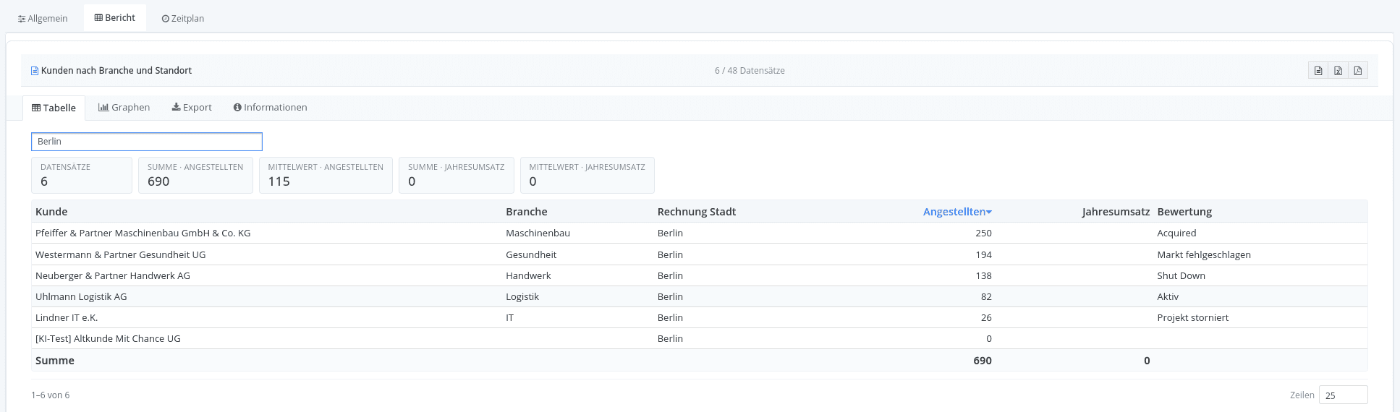Focus the search field containing Berlin
Viewport: 1400px width, 412px height.
147,142
